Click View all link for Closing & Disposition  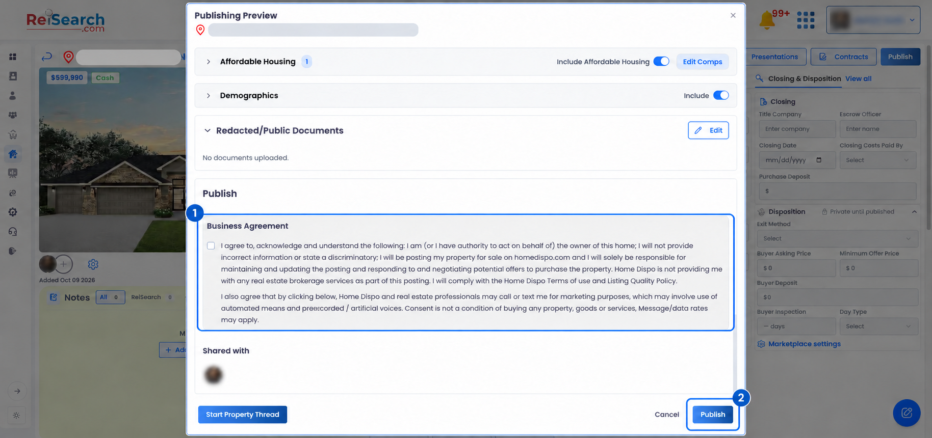pos(859,78)
